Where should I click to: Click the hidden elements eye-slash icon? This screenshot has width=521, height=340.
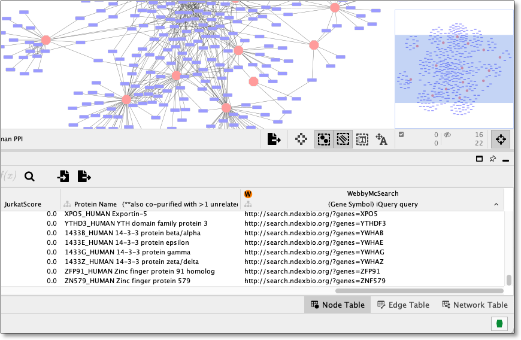point(447,135)
